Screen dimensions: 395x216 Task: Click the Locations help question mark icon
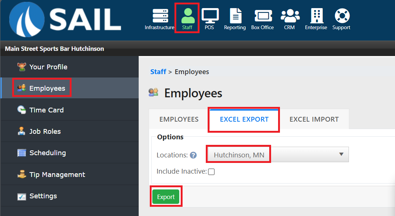pos(193,155)
